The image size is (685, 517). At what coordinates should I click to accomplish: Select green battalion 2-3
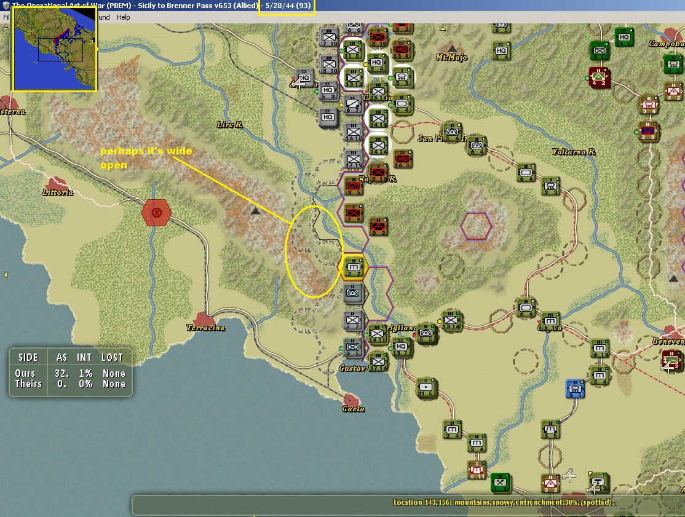tap(550, 187)
